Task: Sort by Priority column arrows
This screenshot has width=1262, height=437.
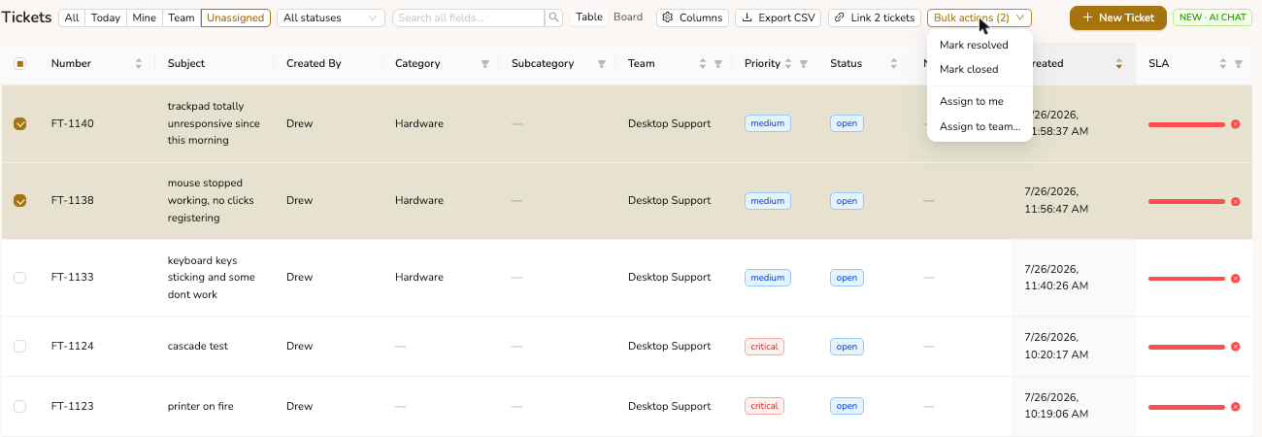Action: tap(788, 64)
